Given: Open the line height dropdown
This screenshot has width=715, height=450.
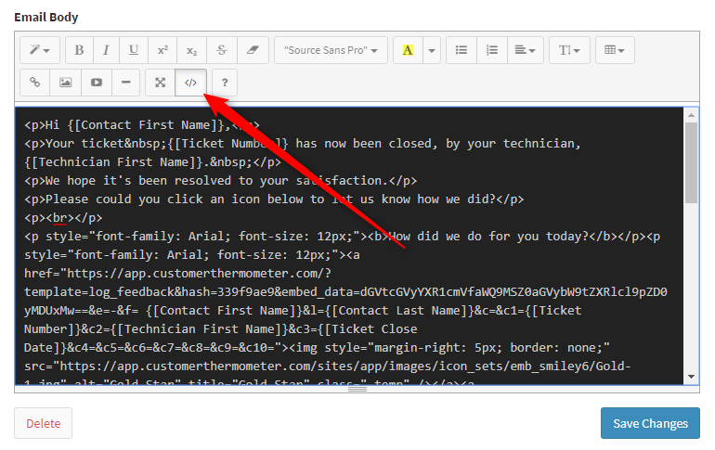Looking at the screenshot, I should [569, 50].
